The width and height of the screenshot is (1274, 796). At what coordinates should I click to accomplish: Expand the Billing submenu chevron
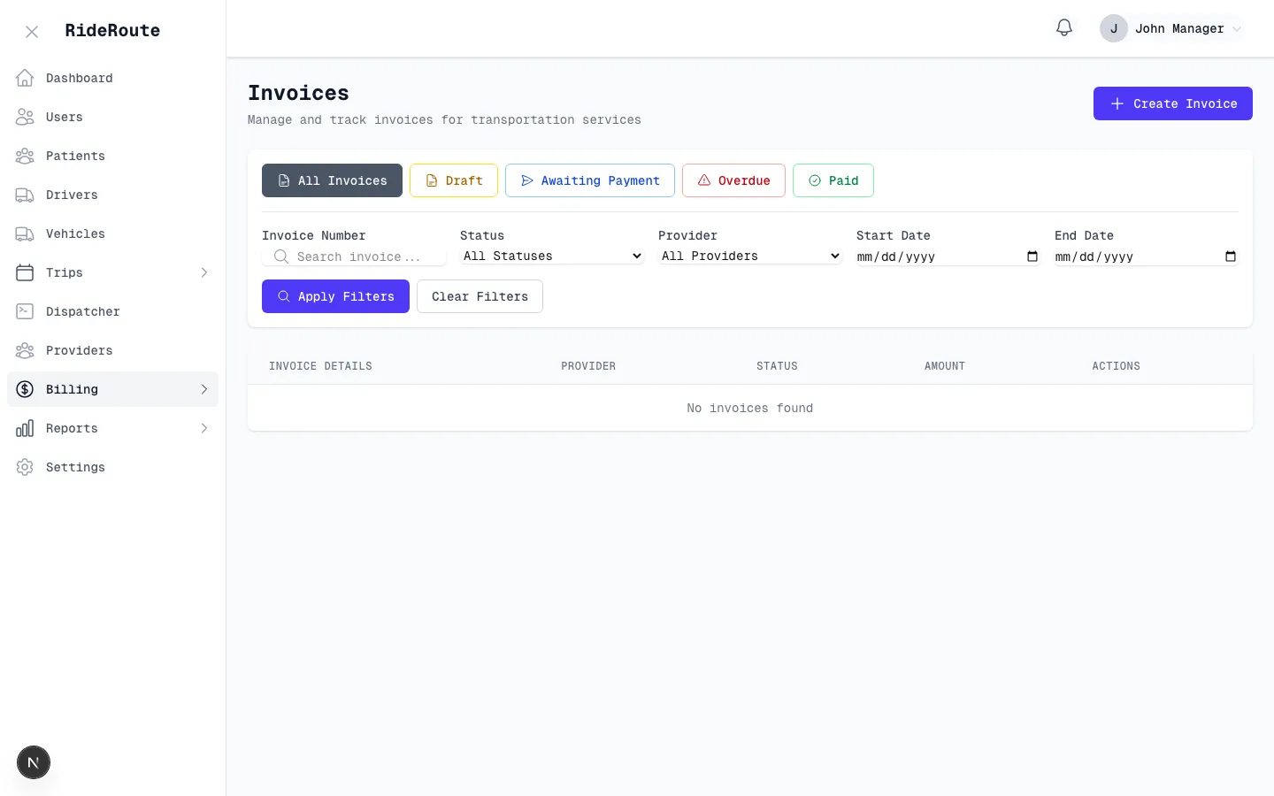(204, 389)
